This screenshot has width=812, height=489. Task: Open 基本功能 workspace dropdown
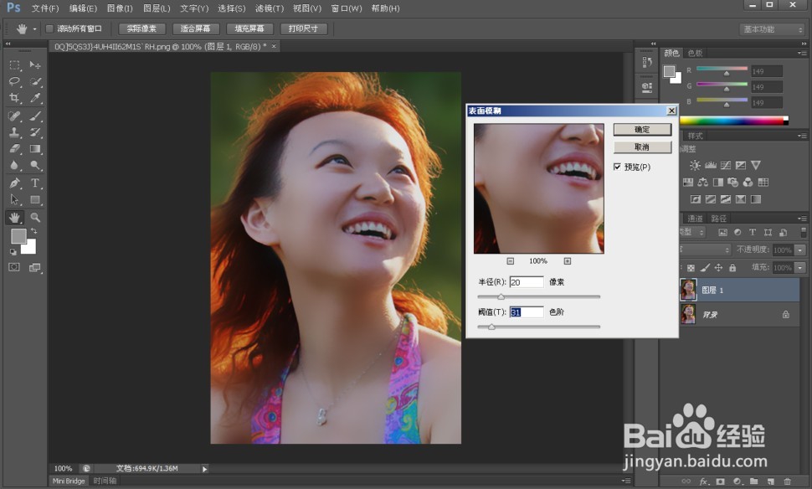(x=771, y=29)
